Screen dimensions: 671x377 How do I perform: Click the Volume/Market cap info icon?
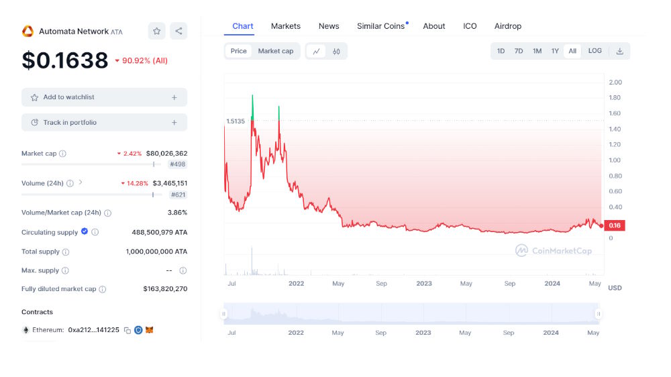point(108,213)
